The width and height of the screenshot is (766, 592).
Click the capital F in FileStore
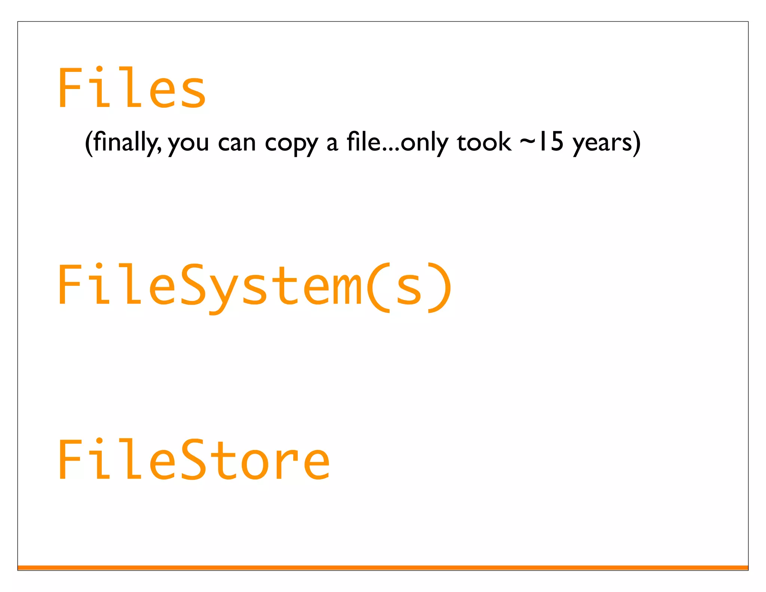coord(70,459)
